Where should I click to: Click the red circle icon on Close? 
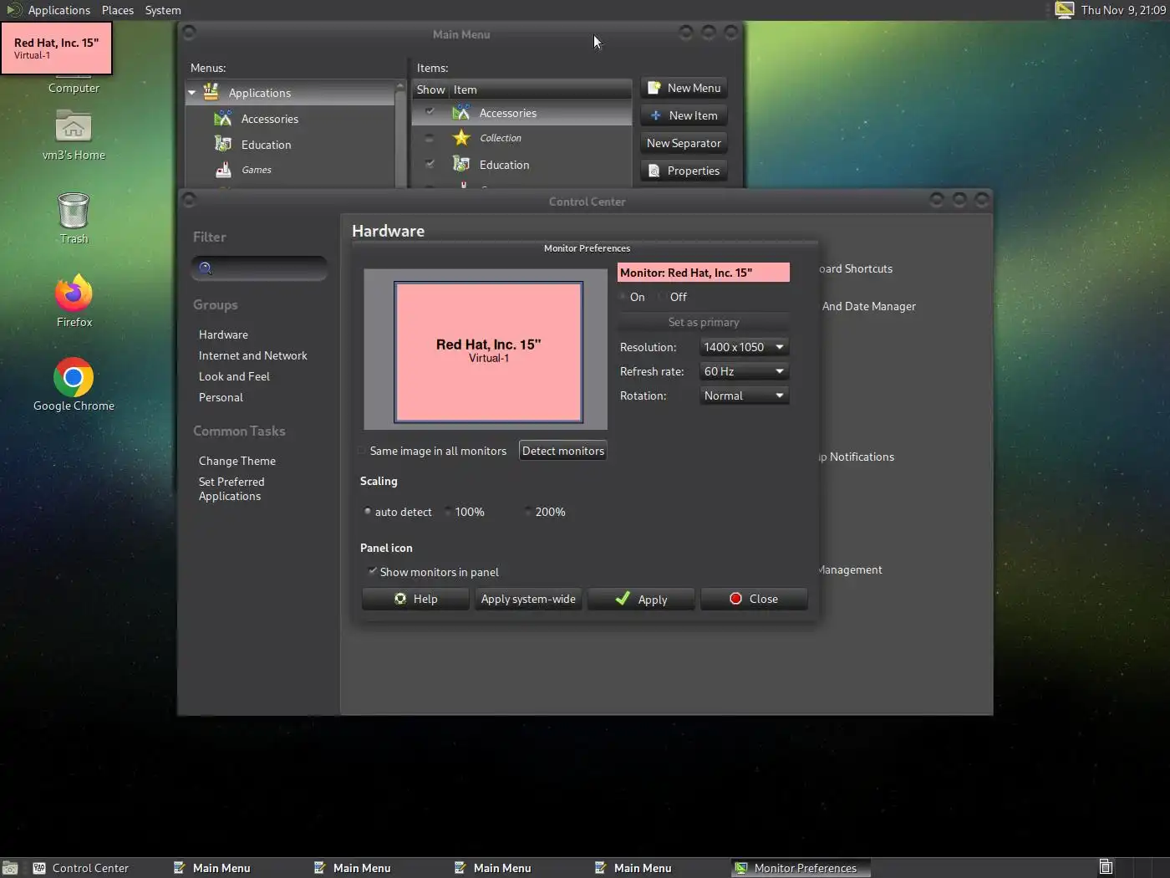click(735, 599)
